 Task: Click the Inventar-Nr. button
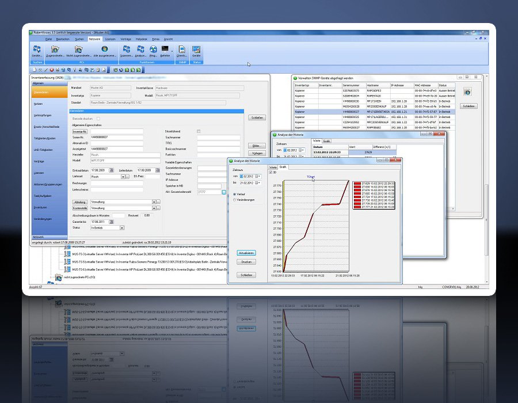click(79, 132)
